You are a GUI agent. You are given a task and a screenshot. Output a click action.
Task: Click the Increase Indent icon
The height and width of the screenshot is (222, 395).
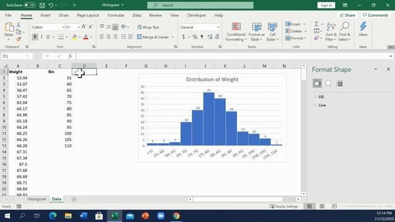click(x=130, y=37)
